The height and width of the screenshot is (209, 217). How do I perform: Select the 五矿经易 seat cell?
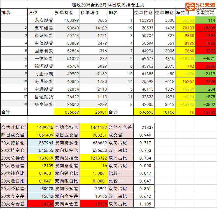click(x=40, y=28)
